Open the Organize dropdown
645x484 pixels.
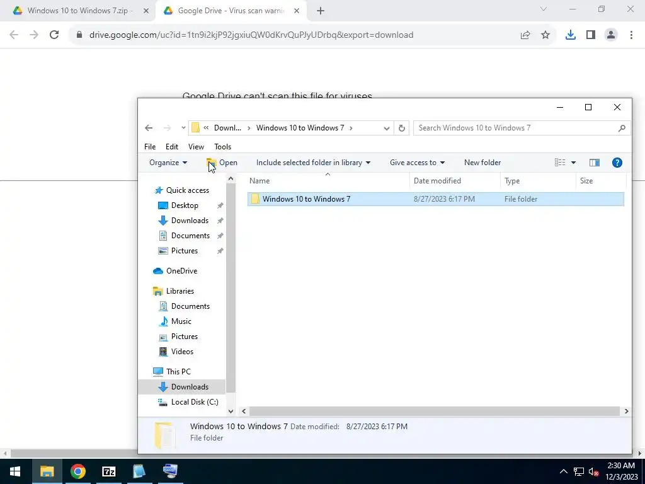[168, 163]
